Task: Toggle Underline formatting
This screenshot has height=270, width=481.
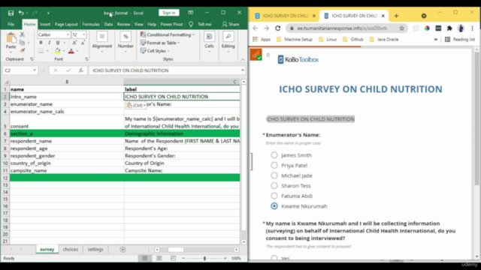Action: tap(58, 43)
